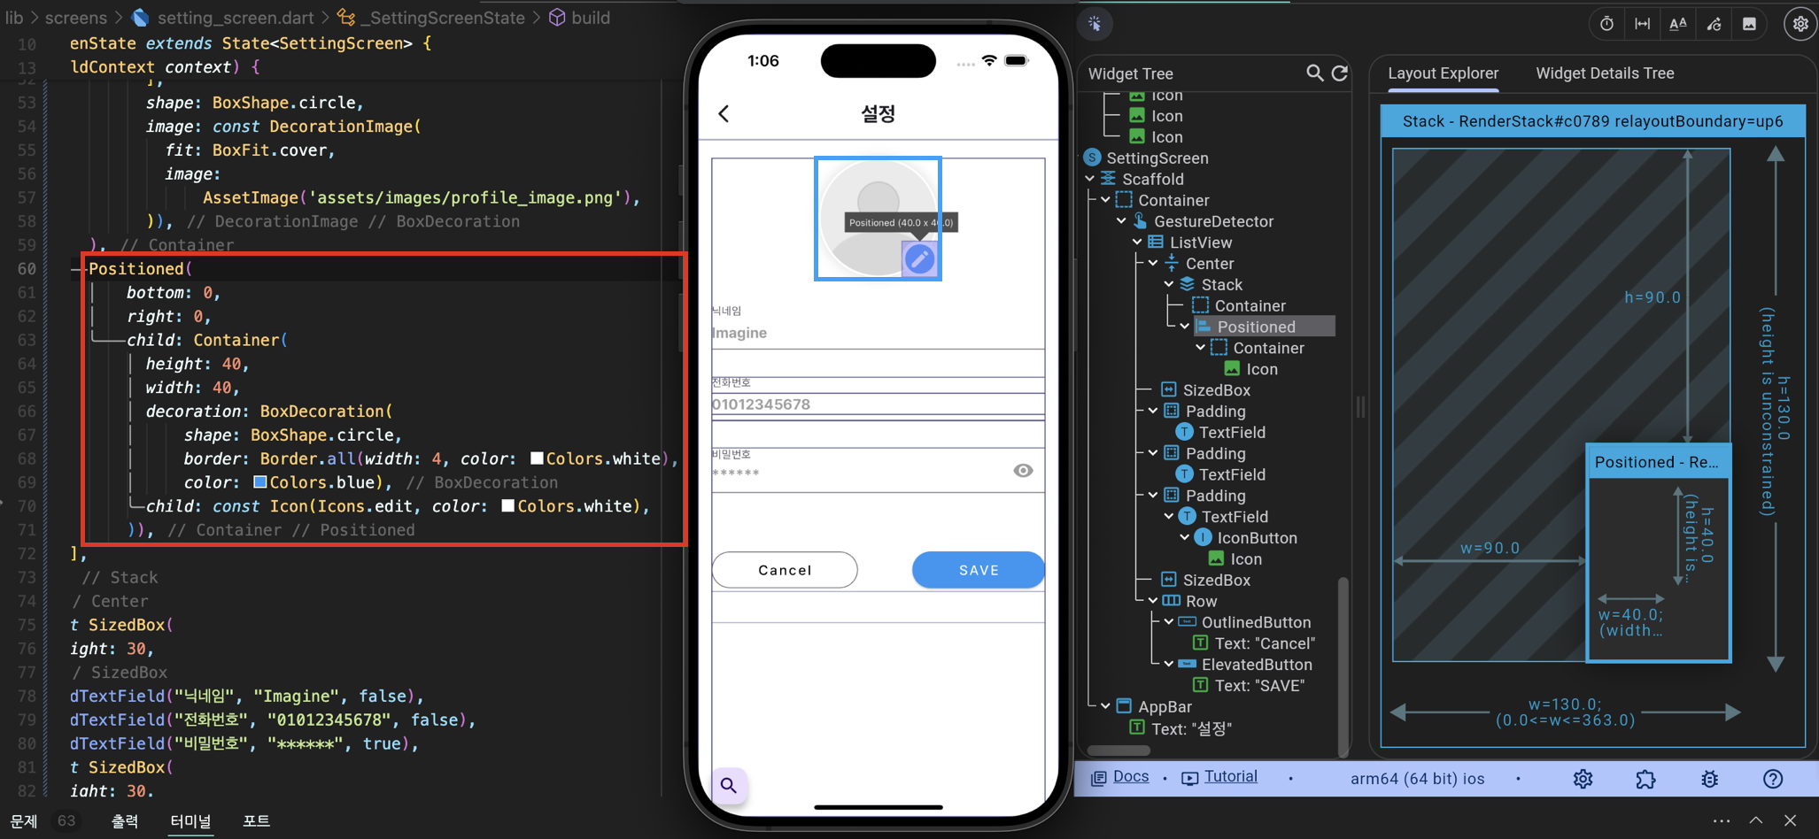Click the white swatch before Colors.white on line 68
This screenshot has width=1819, height=839.
coord(537,458)
